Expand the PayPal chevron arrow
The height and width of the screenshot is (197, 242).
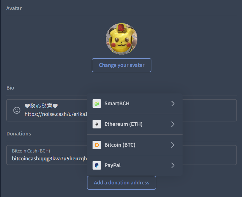173,165
